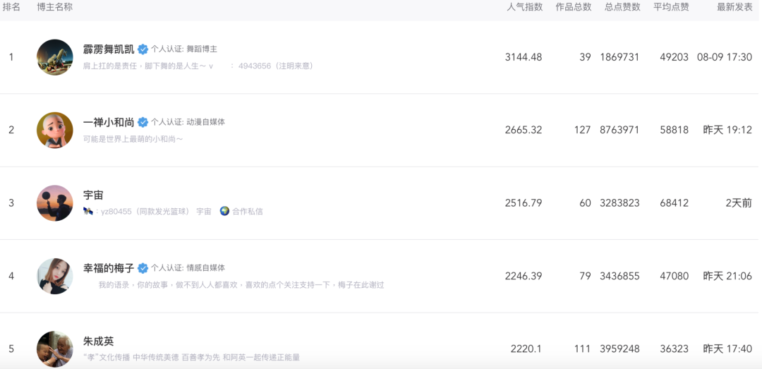Click the blogger name 宇宙
This screenshot has height=369, width=762.
pos(93,195)
